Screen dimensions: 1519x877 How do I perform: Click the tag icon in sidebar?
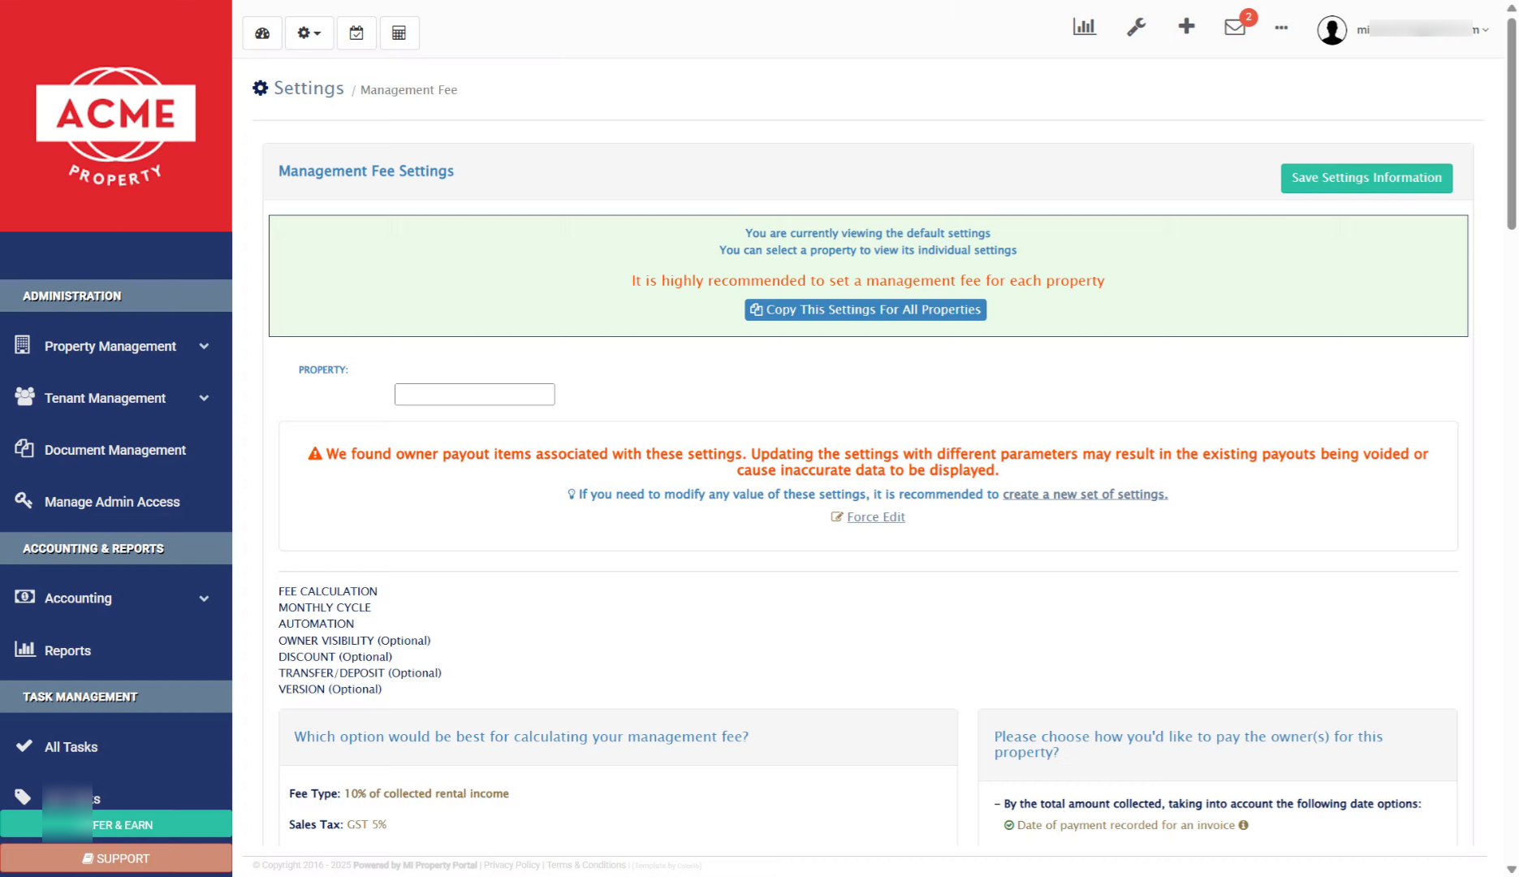(x=23, y=797)
